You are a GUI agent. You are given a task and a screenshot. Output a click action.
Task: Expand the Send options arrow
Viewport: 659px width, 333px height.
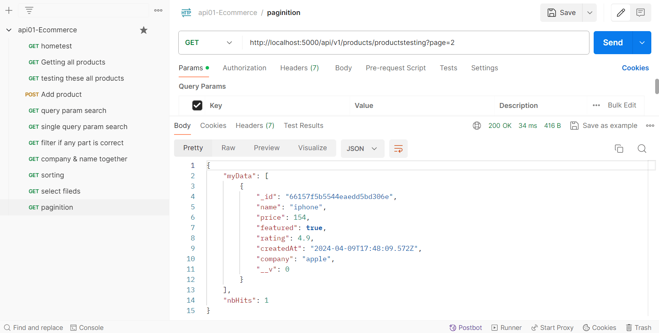[x=642, y=43]
